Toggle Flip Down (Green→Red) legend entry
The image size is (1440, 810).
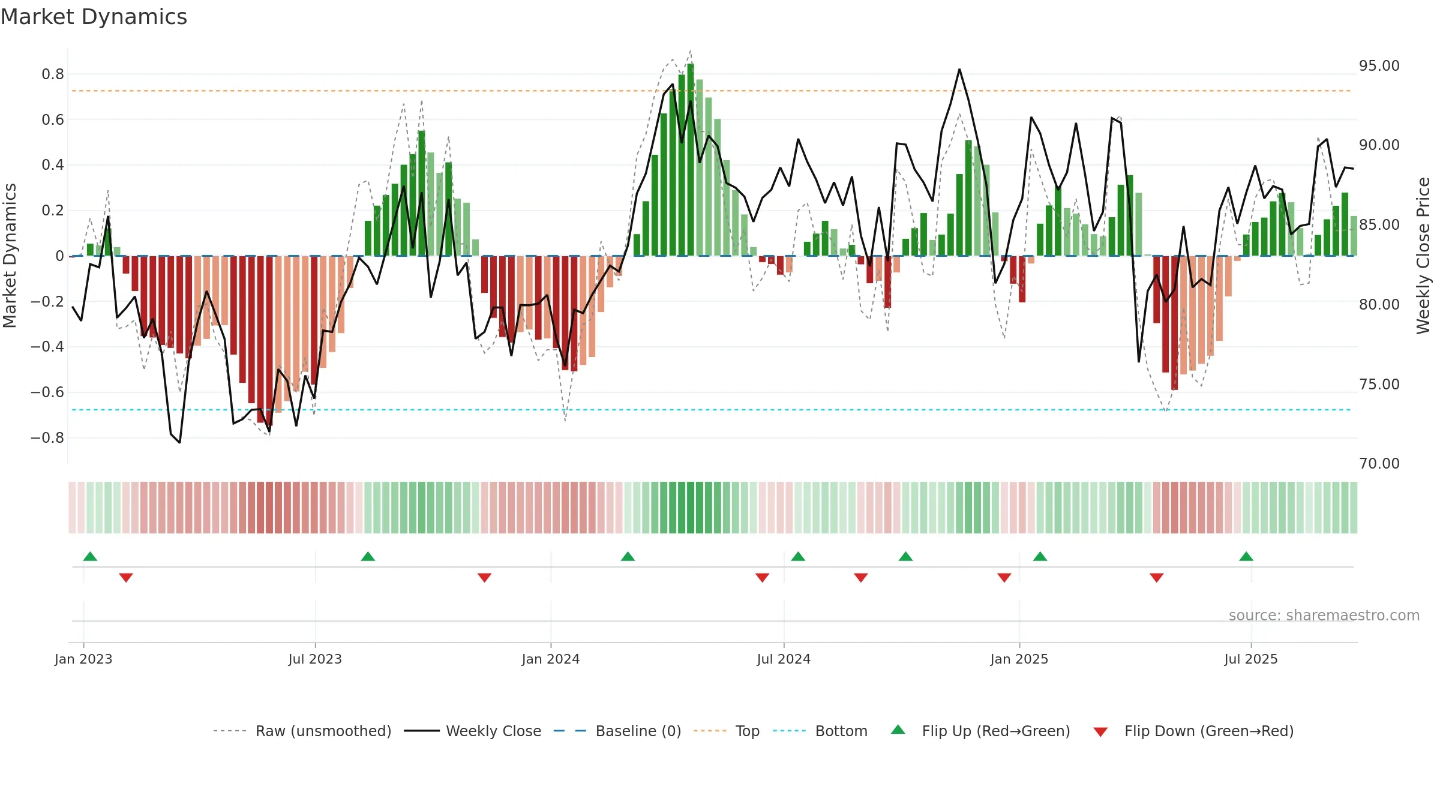[x=1193, y=731]
